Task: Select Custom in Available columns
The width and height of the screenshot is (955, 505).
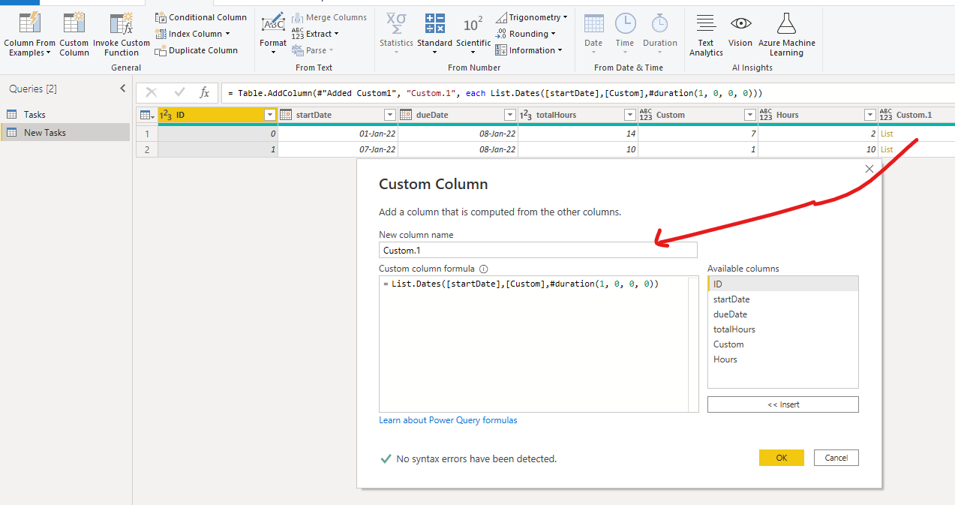Action: (782, 344)
